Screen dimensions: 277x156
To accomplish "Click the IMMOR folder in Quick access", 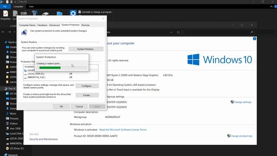I will click(11, 72).
